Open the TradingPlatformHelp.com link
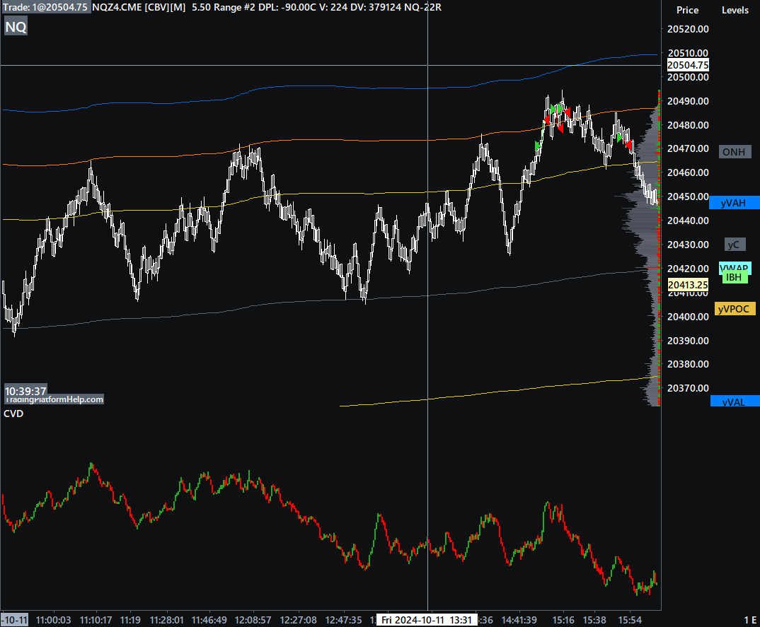Image resolution: width=760 pixels, height=627 pixels. tap(54, 399)
